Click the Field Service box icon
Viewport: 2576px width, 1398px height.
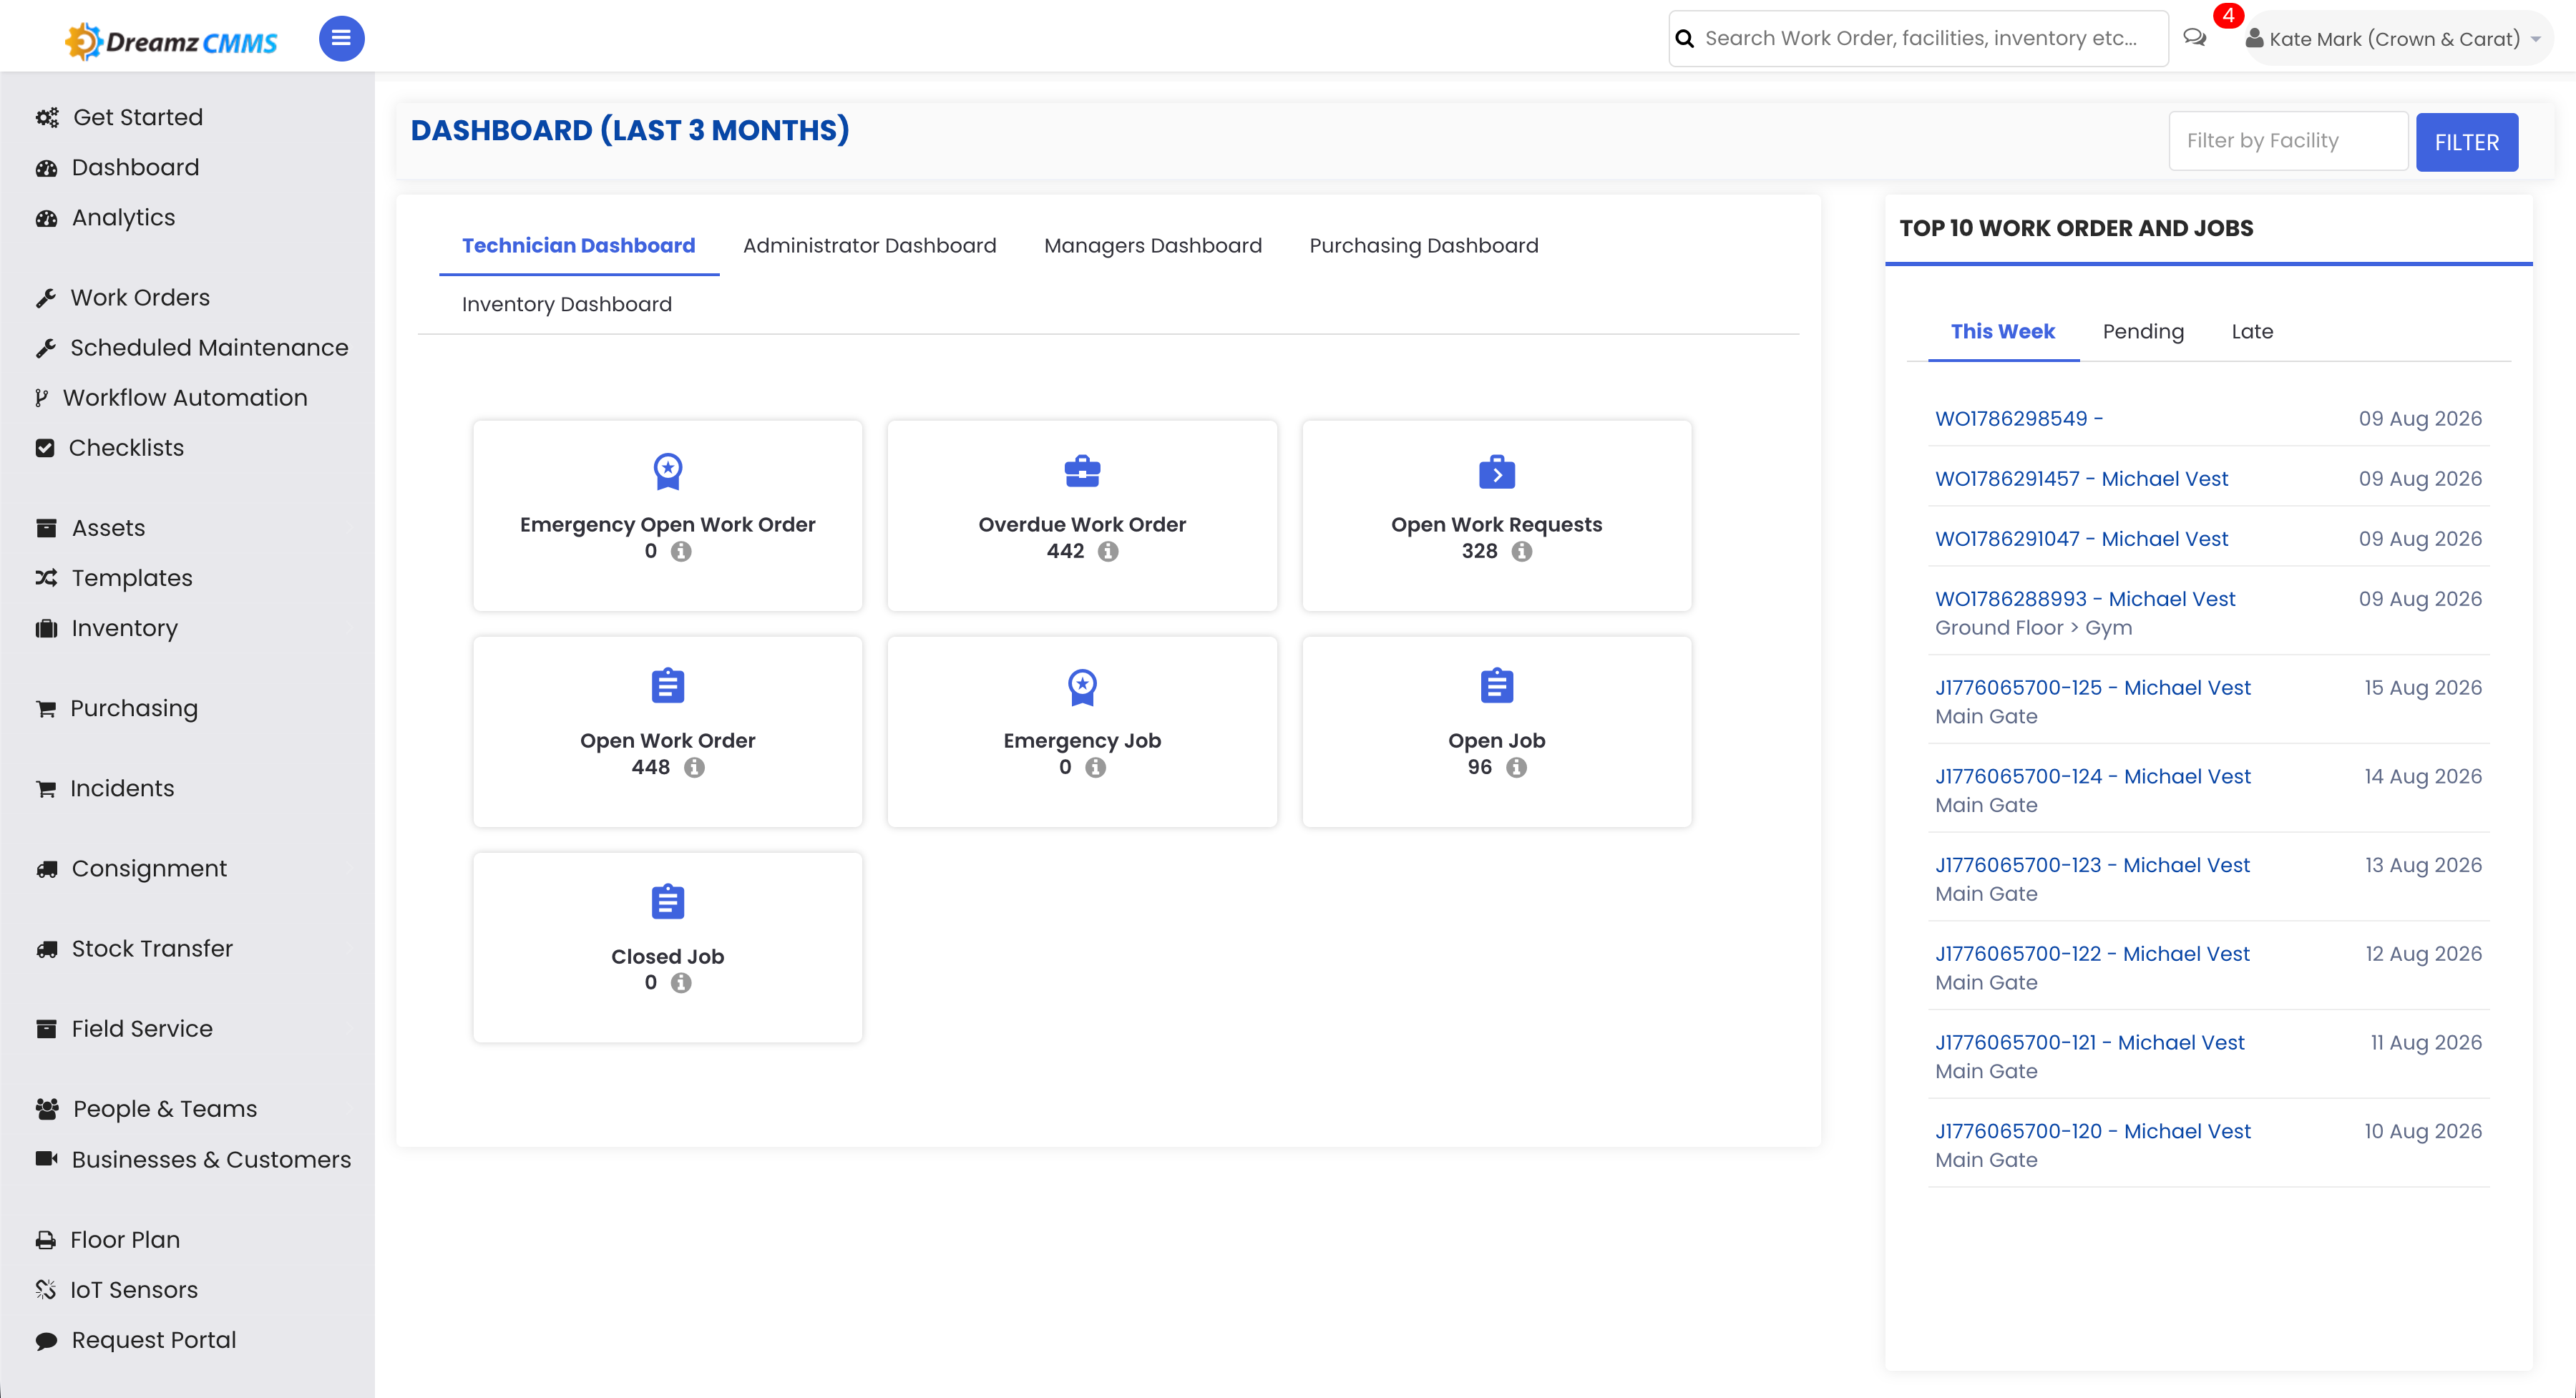tap(46, 1029)
